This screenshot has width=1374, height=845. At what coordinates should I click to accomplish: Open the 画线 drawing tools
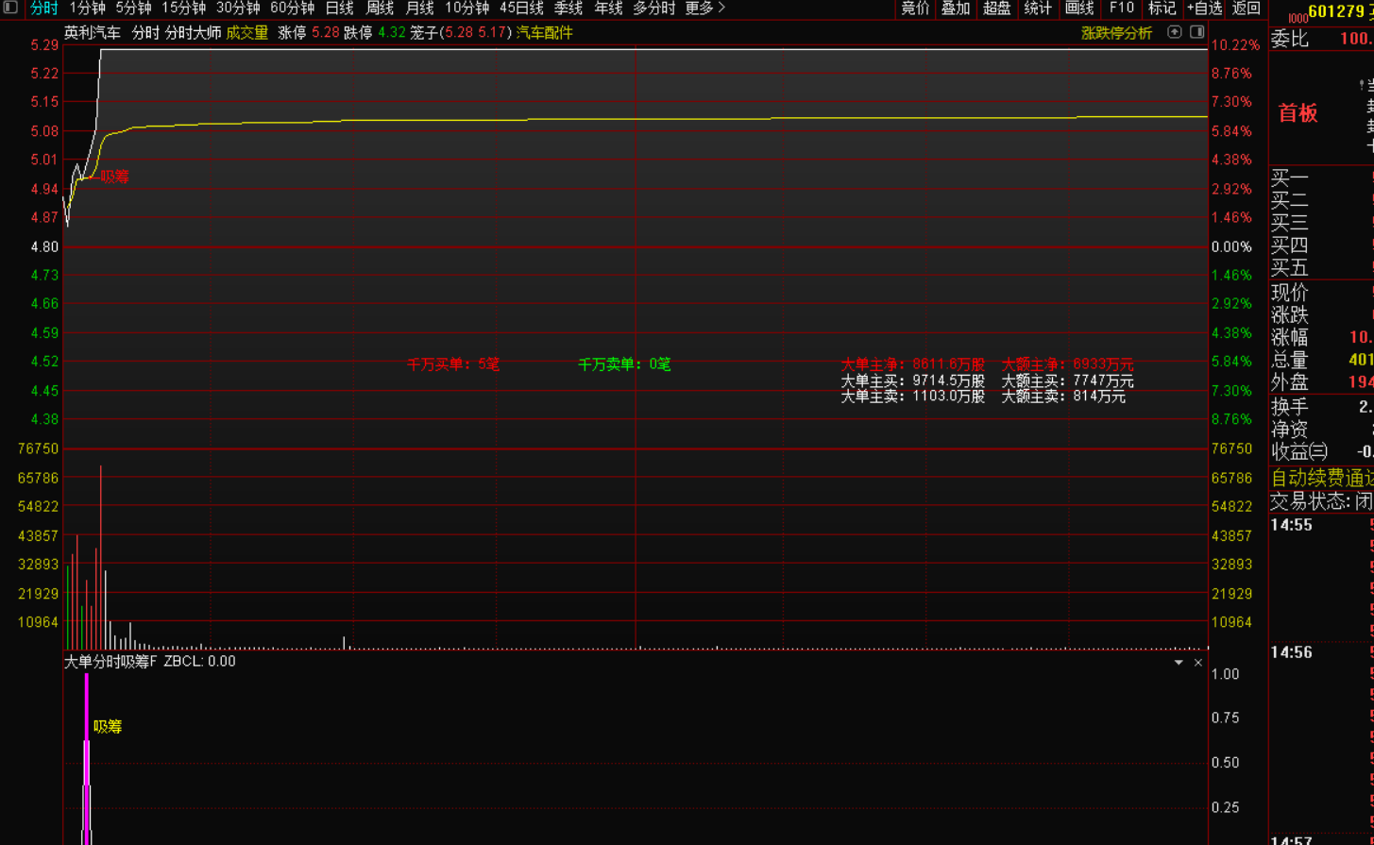(x=1079, y=8)
